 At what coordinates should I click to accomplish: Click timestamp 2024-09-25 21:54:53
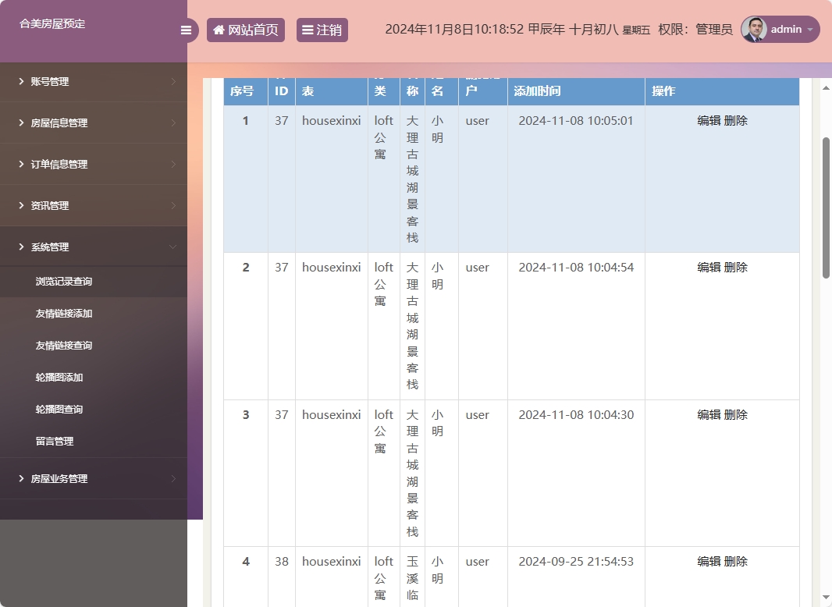pyautogui.click(x=576, y=562)
